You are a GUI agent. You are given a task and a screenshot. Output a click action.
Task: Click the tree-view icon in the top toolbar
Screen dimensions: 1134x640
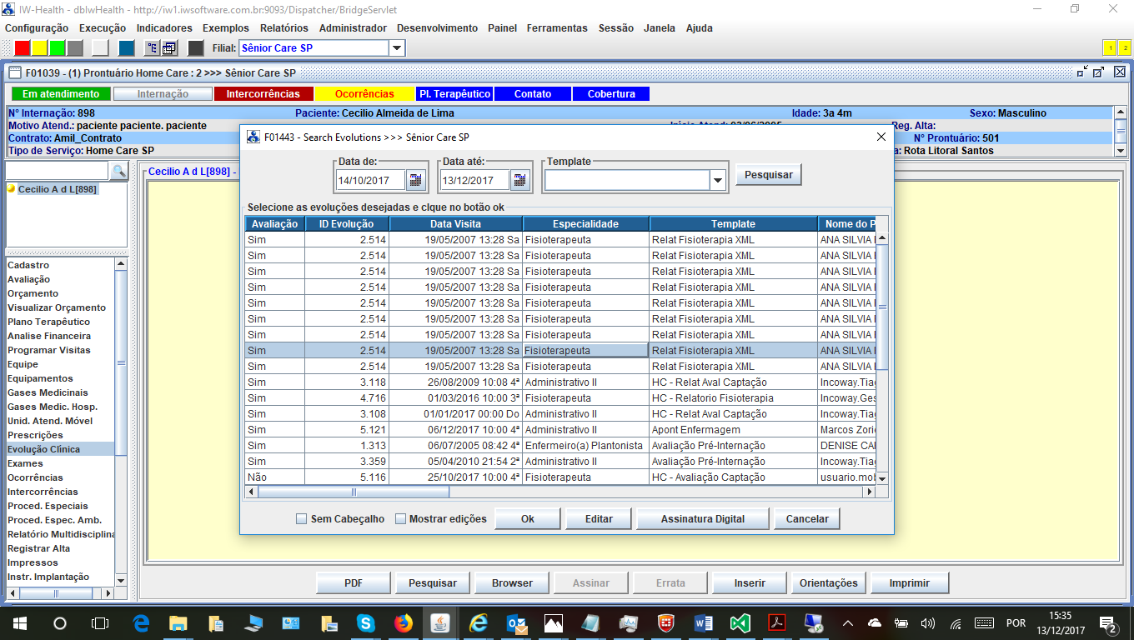click(x=153, y=48)
